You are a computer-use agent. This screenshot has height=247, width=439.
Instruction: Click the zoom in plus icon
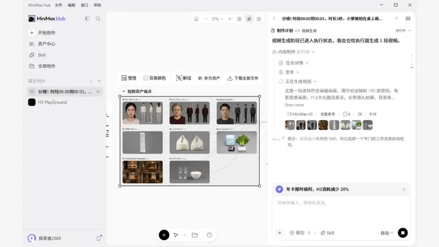230,19
